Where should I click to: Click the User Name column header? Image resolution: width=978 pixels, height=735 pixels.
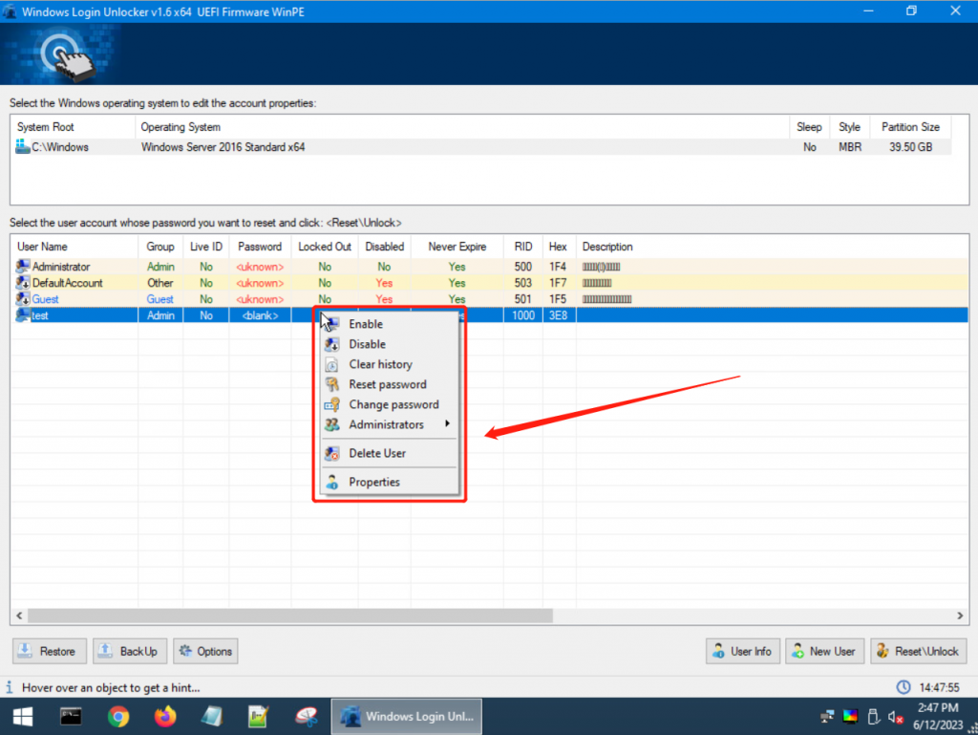coord(74,247)
